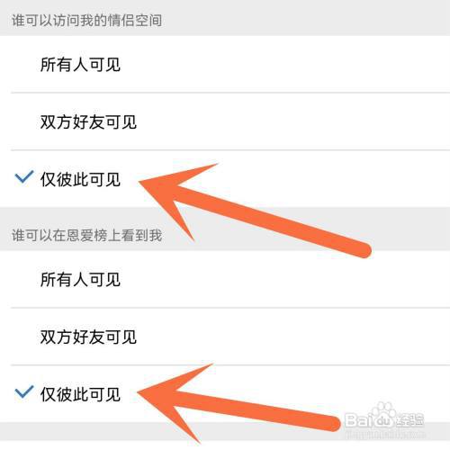Select 所有人可见 for 恩爱榜 visibility

225,279
